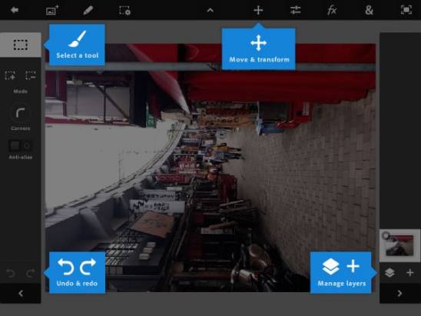Toggle the Anti-alias switch

pyautogui.click(x=21, y=145)
